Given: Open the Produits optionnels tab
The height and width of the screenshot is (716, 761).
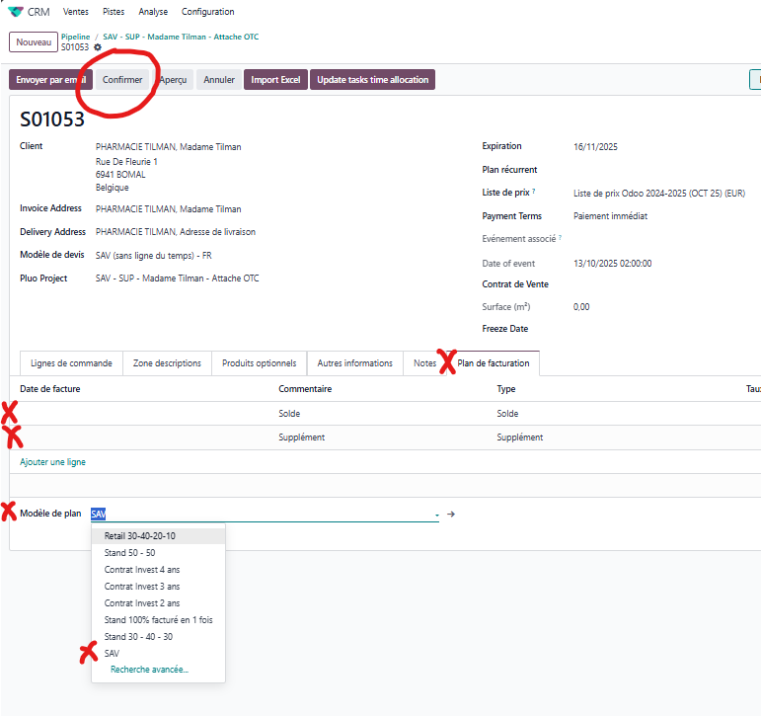Looking at the screenshot, I should pos(259,363).
